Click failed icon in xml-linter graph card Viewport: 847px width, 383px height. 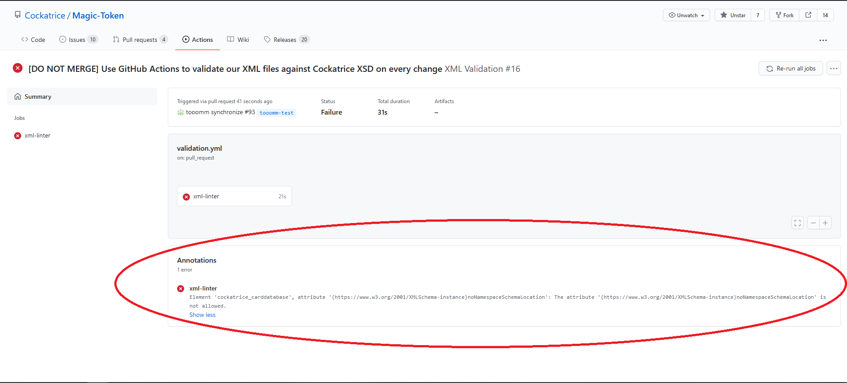click(x=186, y=197)
